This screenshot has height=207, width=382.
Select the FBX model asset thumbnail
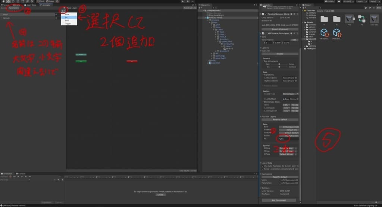pos(349,19)
